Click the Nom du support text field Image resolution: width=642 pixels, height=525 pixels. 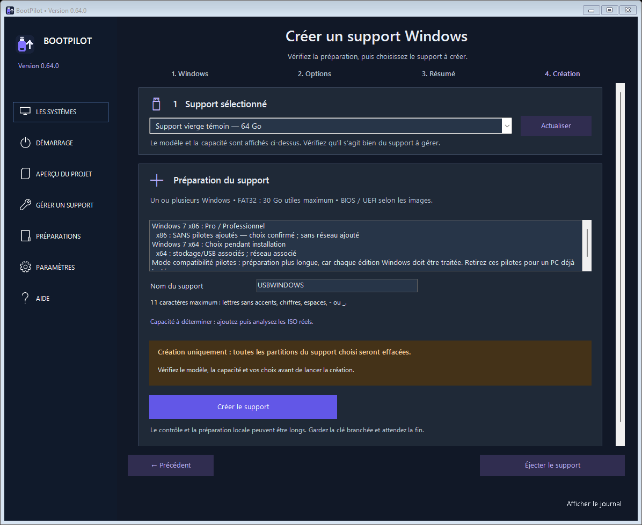pyautogui.click(x=337, y=285)
